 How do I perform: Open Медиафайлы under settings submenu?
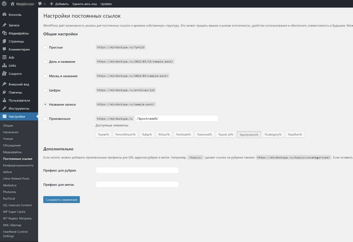click(x=12, y=152)
